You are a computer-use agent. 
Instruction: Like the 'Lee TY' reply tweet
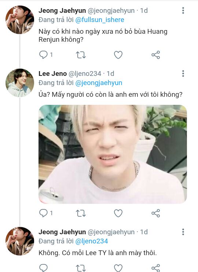tap(118, 268)
